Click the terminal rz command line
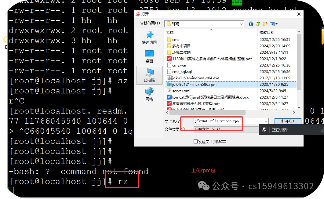Viewport: 324px width, 199px height. pyautogui.click(x=69, y=182)
